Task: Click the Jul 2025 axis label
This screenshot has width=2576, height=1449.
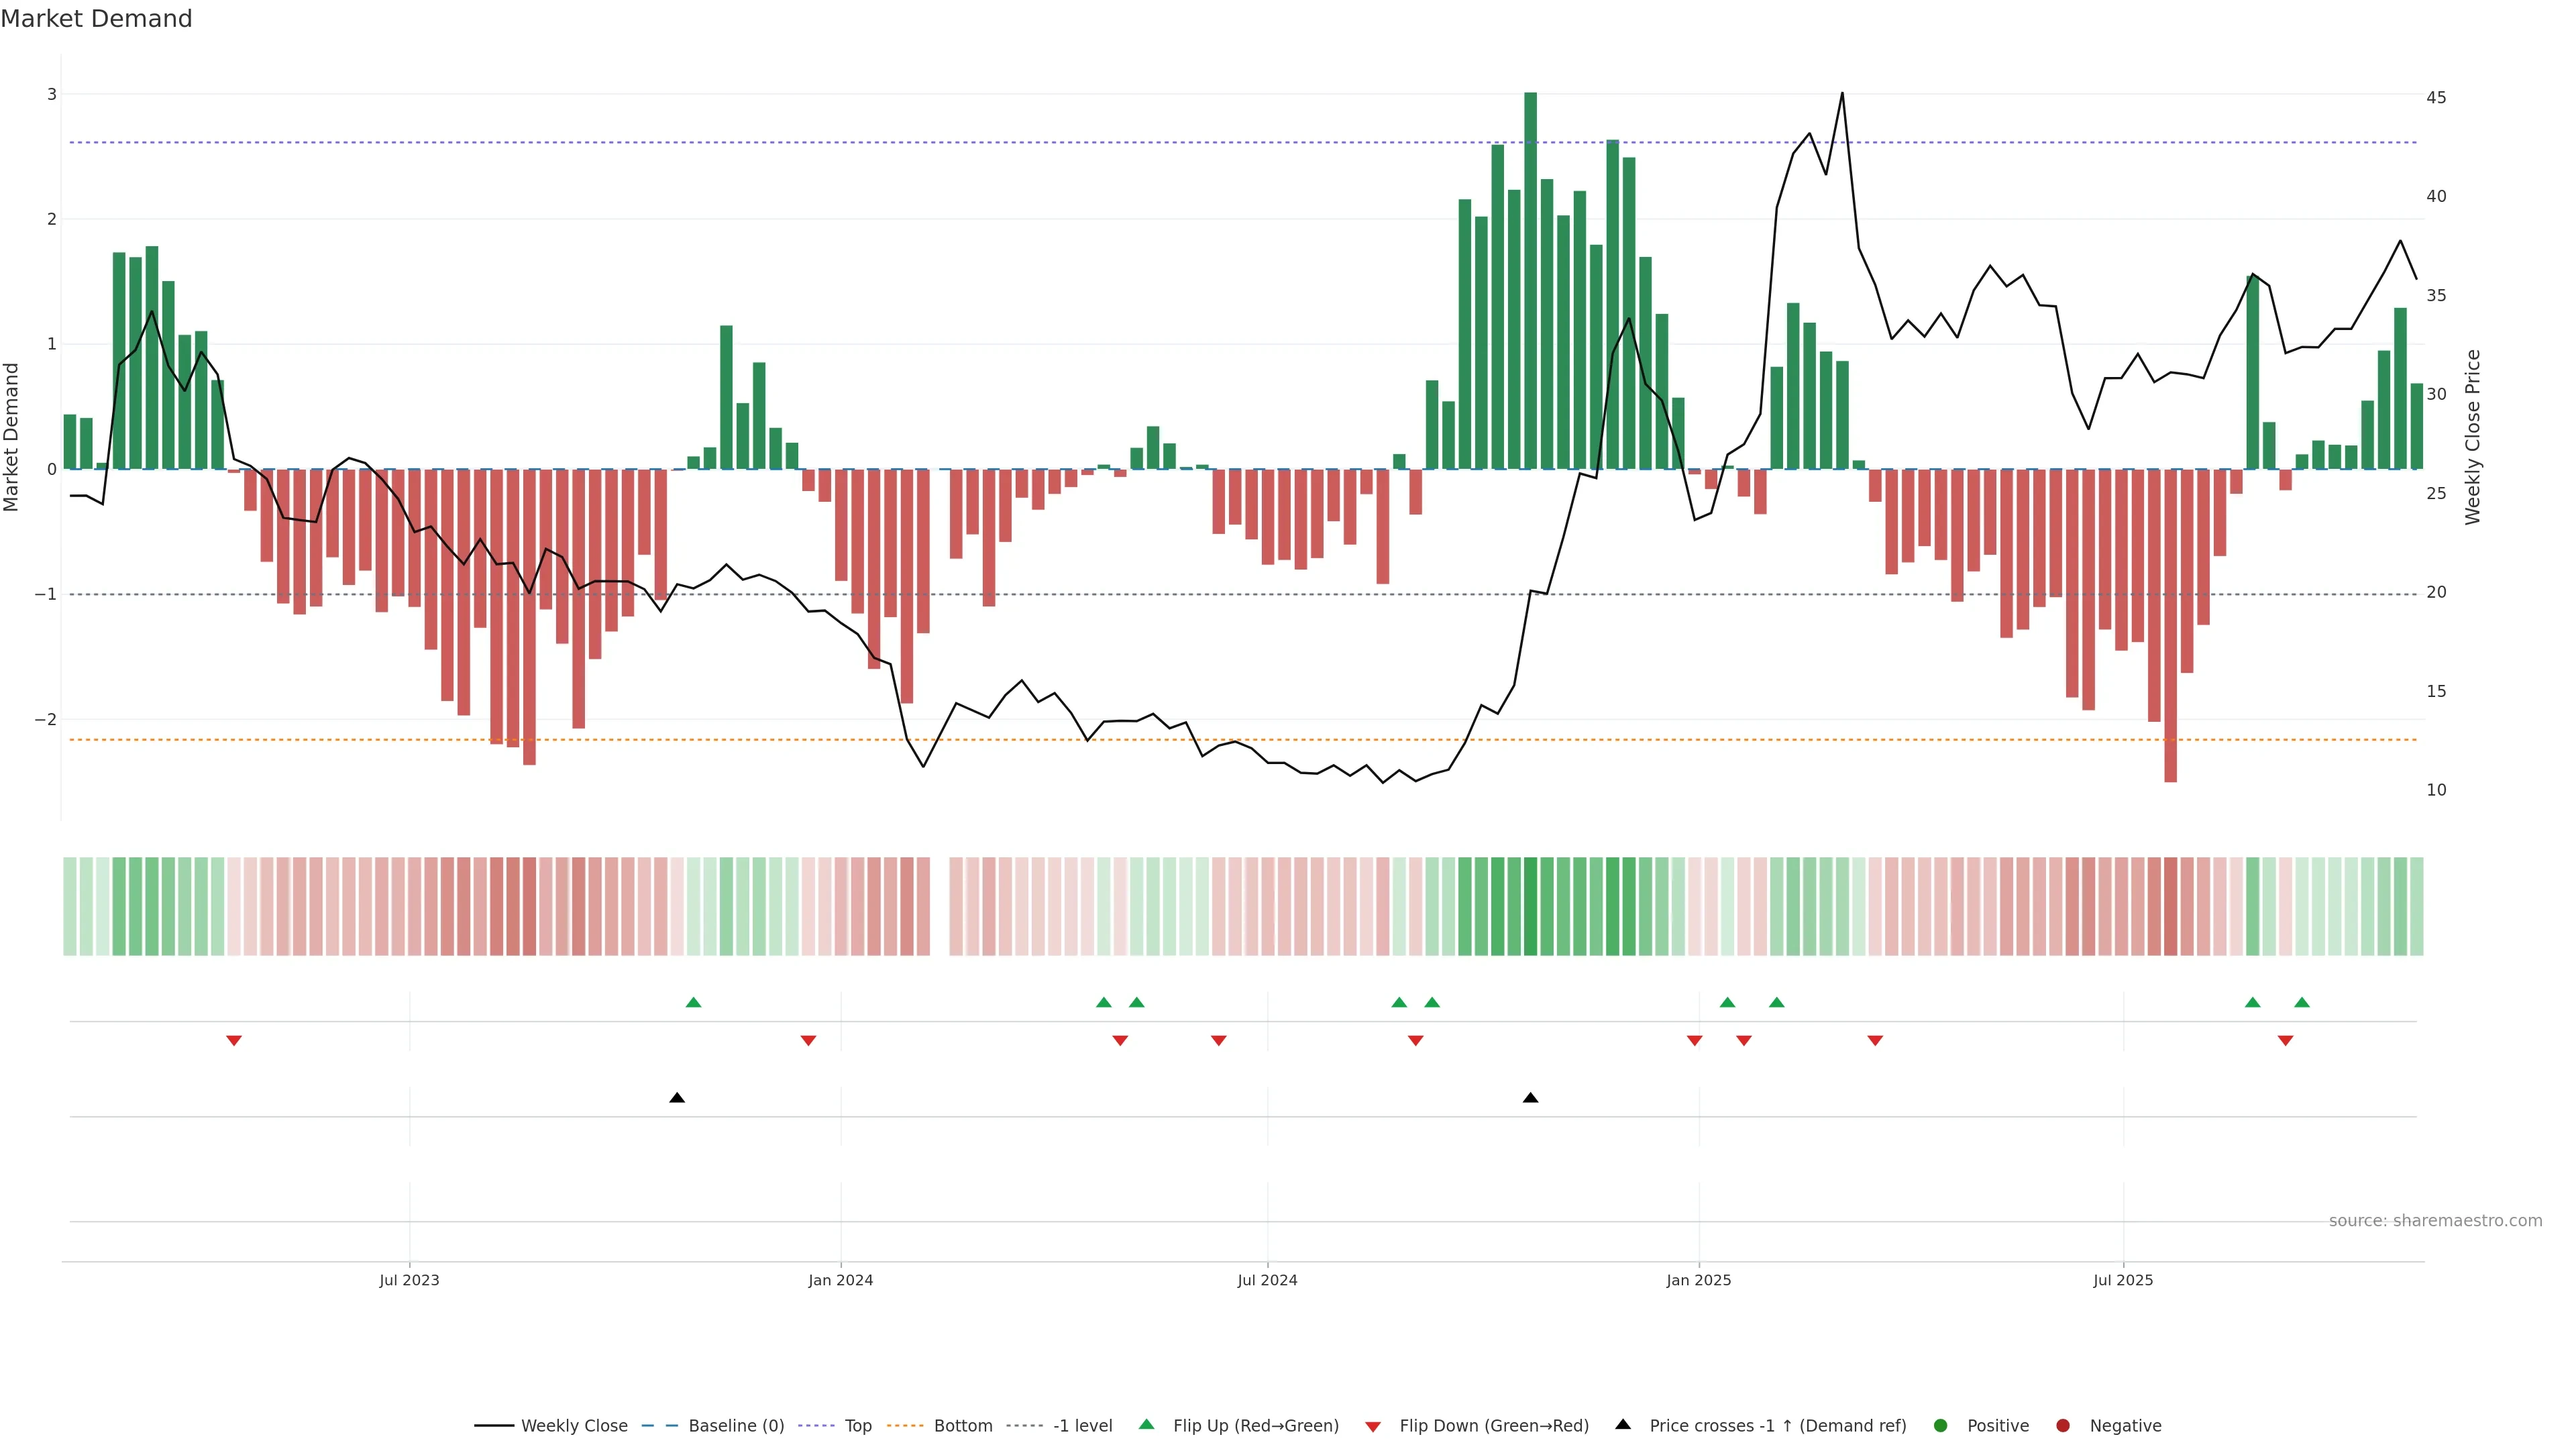Action: (2123, 1280)
